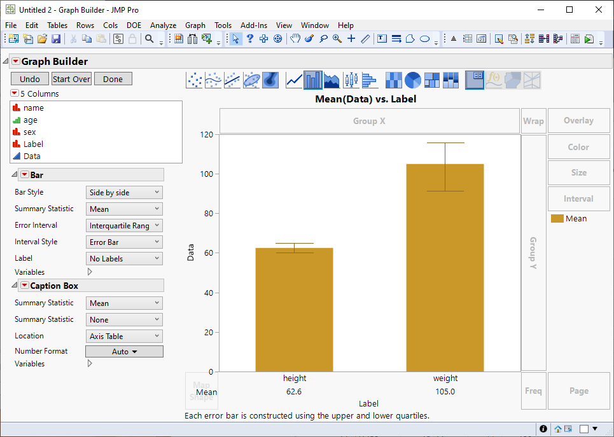The height and width of the screenshot is (437, 614).
Task: Click the Start Over button
Action: tap(71, 79)
